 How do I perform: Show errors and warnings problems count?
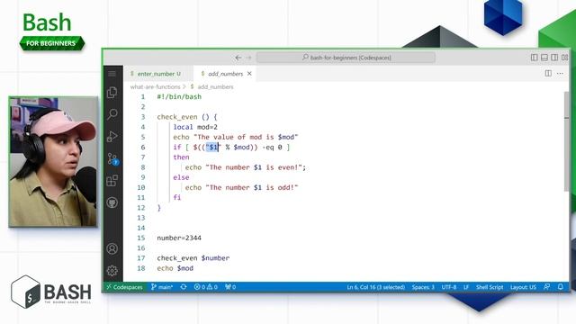point(206,287)
